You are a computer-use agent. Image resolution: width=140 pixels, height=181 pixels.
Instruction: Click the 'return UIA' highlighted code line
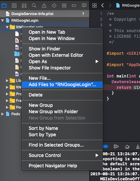pos(121,87)
